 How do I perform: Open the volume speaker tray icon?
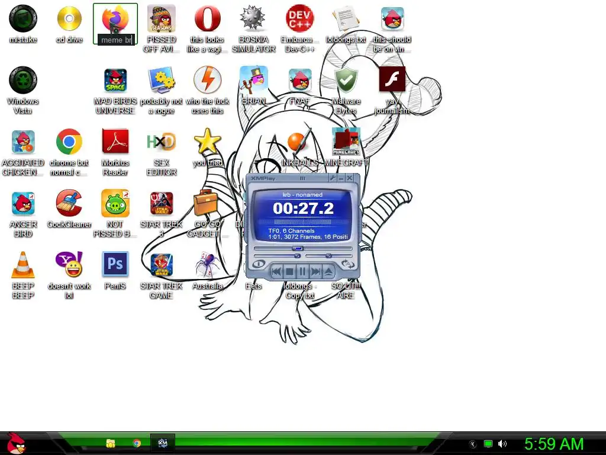(x=502, y=444)
